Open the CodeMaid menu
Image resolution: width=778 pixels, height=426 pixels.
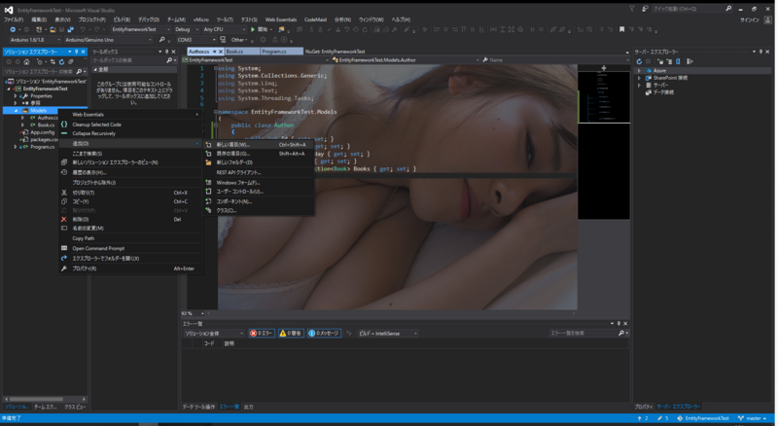(315, 19)
